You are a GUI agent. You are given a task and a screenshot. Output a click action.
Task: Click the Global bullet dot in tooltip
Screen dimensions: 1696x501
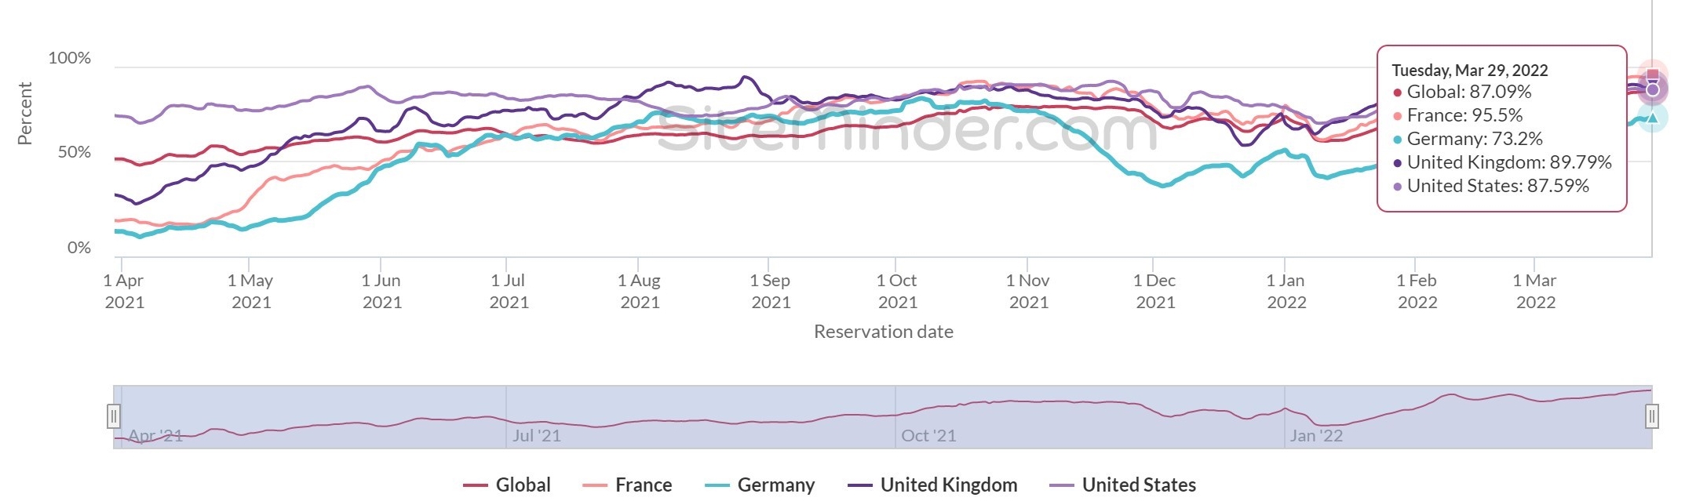[x=1397, y=93]
